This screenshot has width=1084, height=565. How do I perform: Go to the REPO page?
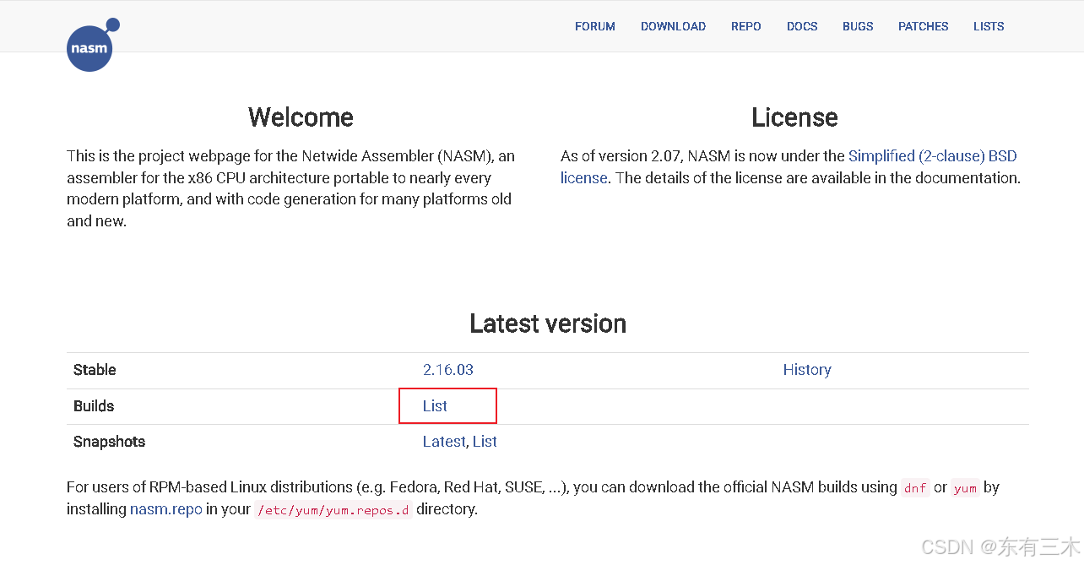pyautogui.click(x=746, y=26)
